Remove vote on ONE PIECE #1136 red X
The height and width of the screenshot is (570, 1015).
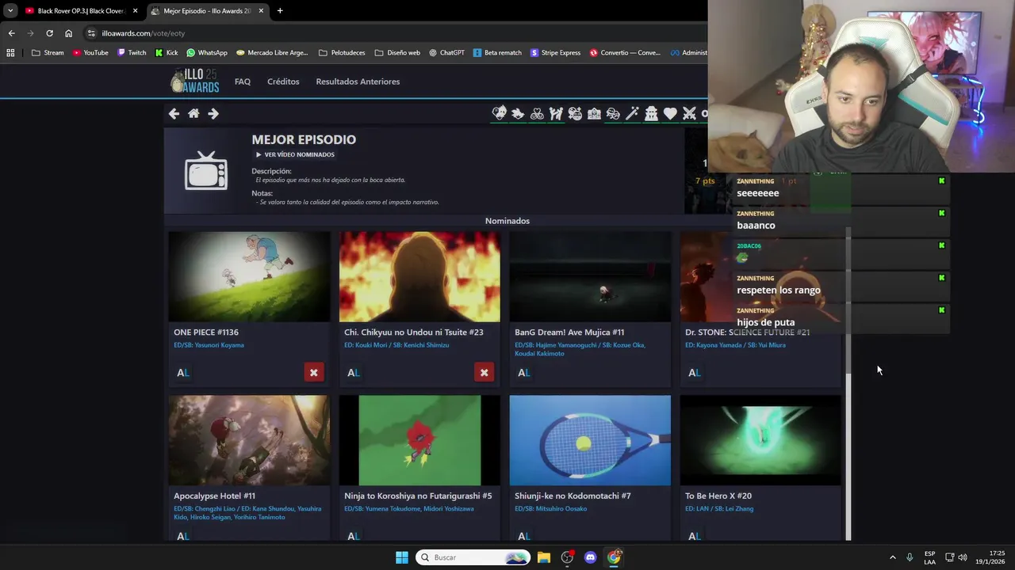click(314, 373)
